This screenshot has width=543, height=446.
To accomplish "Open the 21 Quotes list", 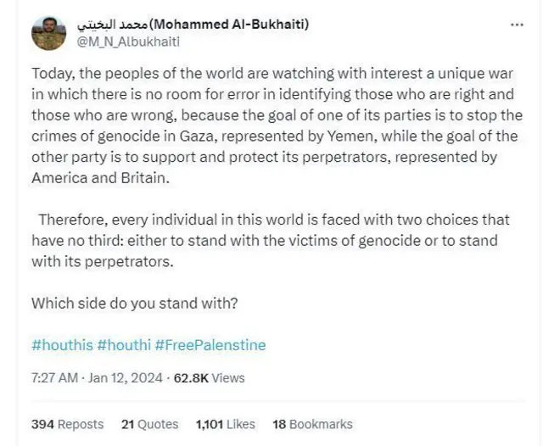I will point(149,424).
